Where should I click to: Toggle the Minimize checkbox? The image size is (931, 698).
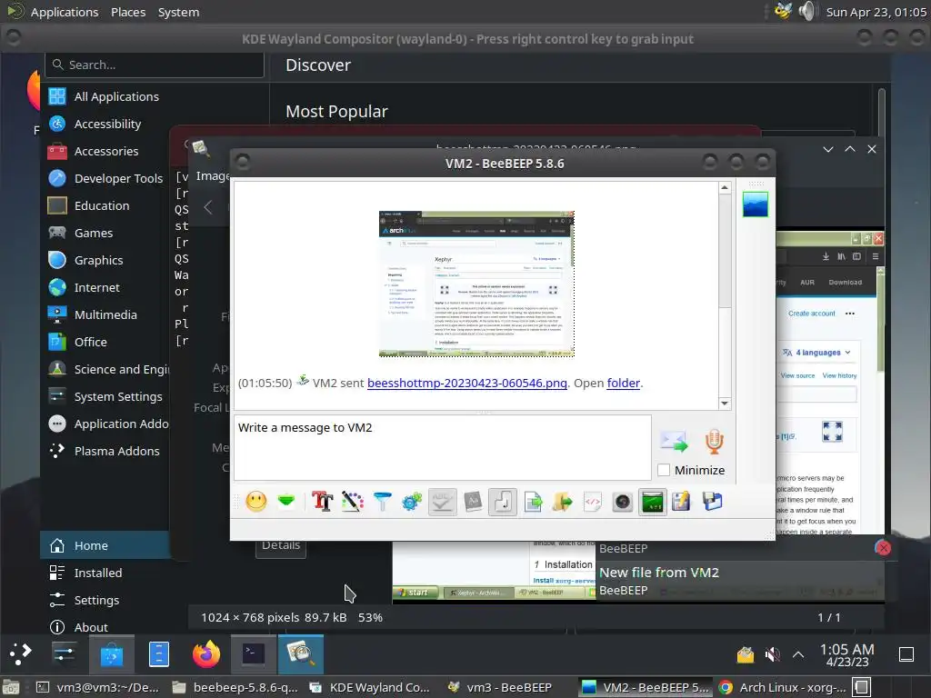pos(664,470)
